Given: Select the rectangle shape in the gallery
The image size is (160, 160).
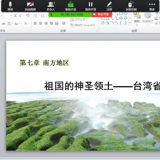Looking at the screenshot, I should 121,14.
